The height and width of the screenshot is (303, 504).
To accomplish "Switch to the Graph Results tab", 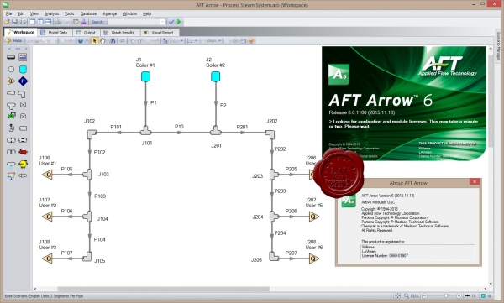I will [119, 33].
